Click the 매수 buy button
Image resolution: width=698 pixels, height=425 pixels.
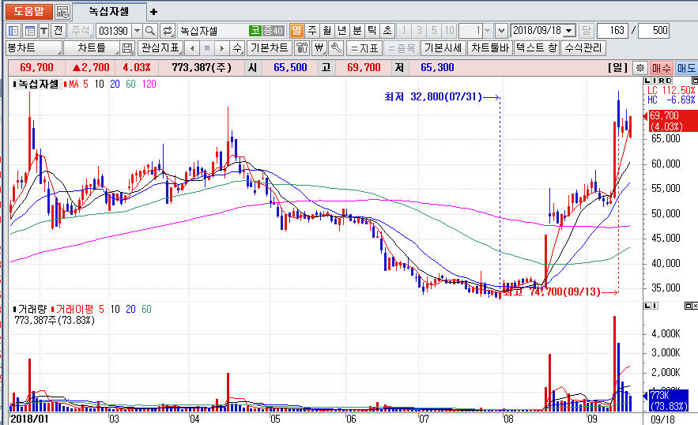[x=662, y=68]
